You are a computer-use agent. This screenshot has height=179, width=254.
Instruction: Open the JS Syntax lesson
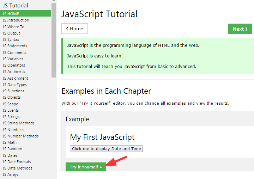(11, 39)
